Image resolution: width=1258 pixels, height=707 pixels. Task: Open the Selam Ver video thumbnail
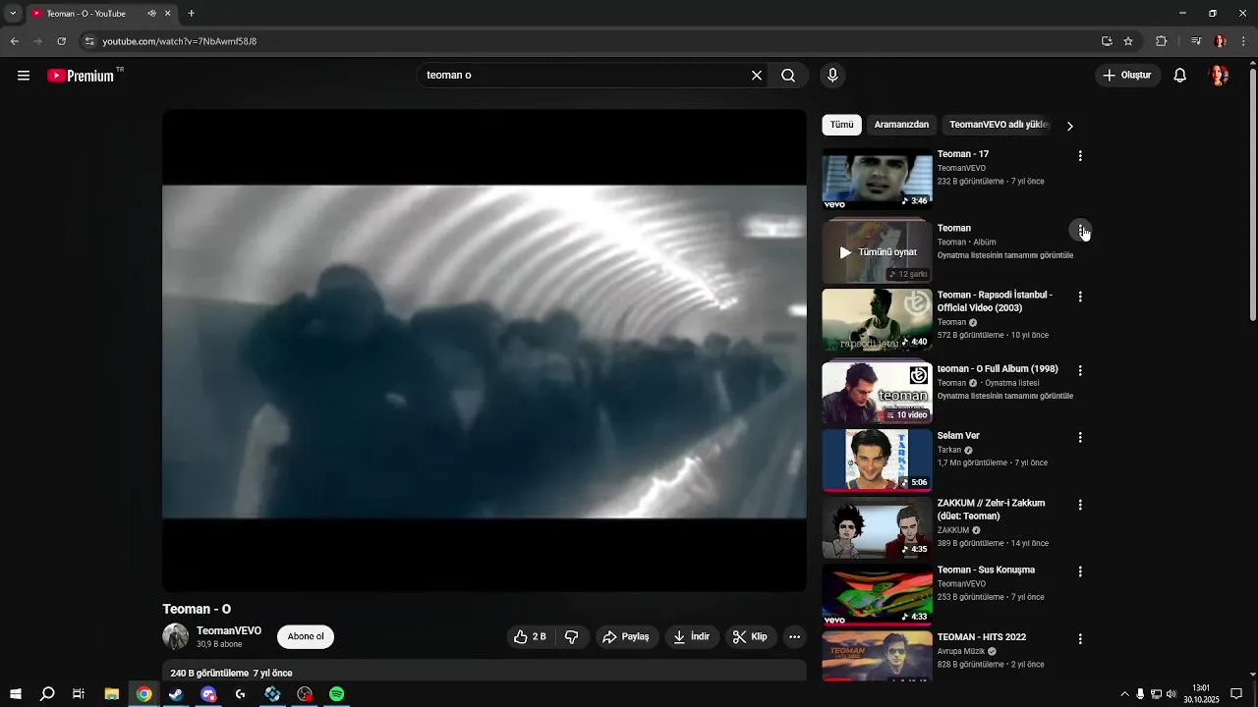[877, 460]
